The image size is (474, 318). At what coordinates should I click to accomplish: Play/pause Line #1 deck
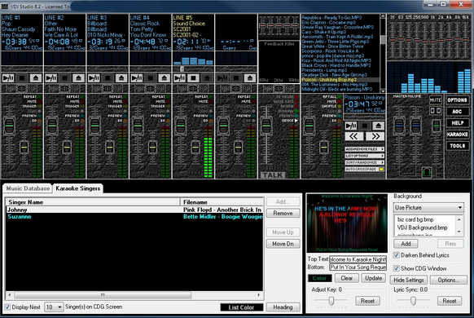[x=8, y=78]
